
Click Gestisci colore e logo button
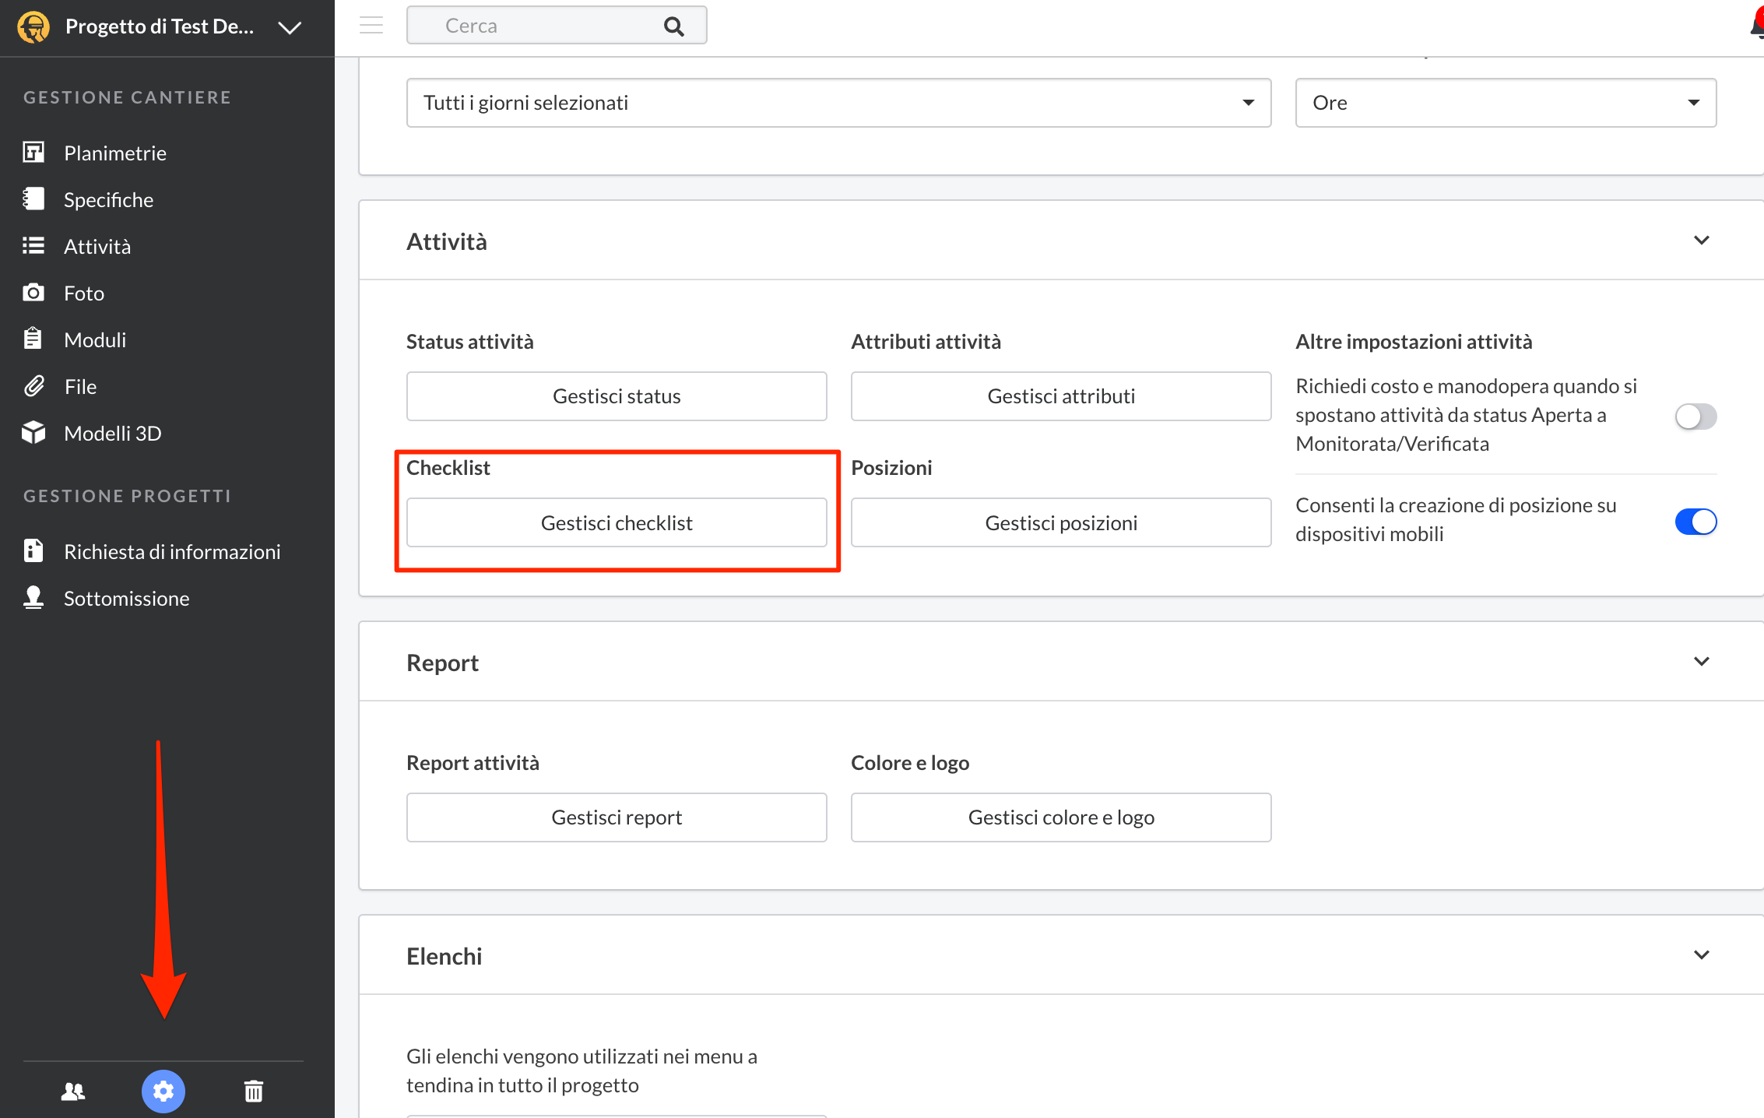click(x=1061, y=817)
